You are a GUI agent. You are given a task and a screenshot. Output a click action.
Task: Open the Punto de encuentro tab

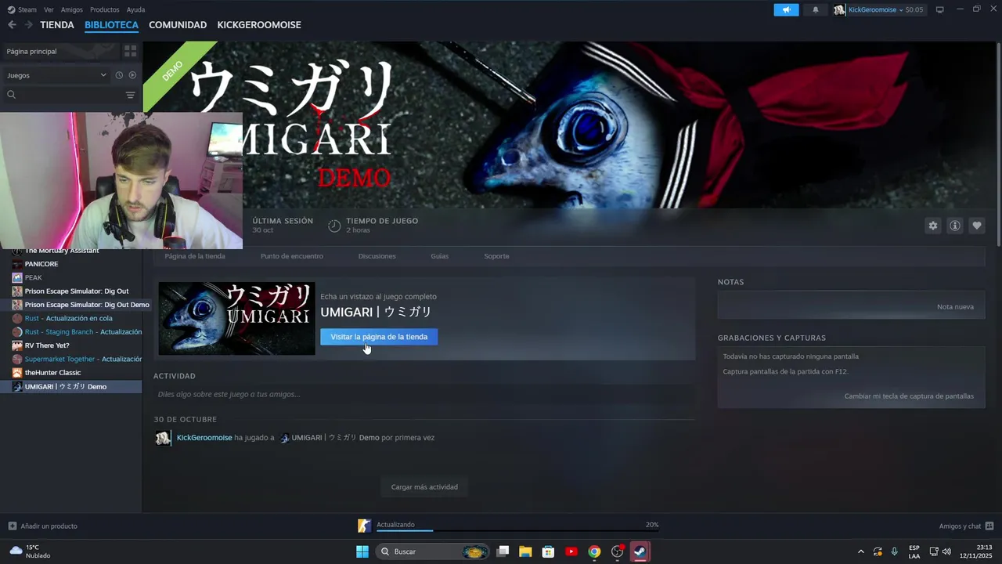[x=292, y=256]
